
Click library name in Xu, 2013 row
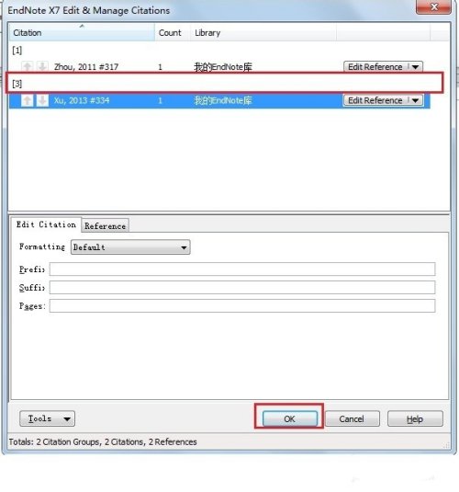223,100
